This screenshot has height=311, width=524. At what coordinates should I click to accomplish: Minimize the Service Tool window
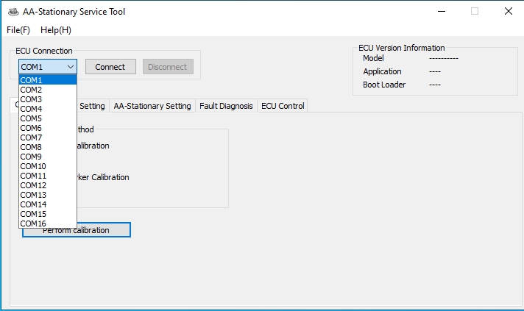[442, 11]
